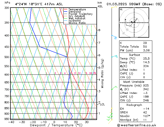Click the Mixing Ratio legend line sample
The width and height of the screenshot is (164, 127).
[66, 23]
